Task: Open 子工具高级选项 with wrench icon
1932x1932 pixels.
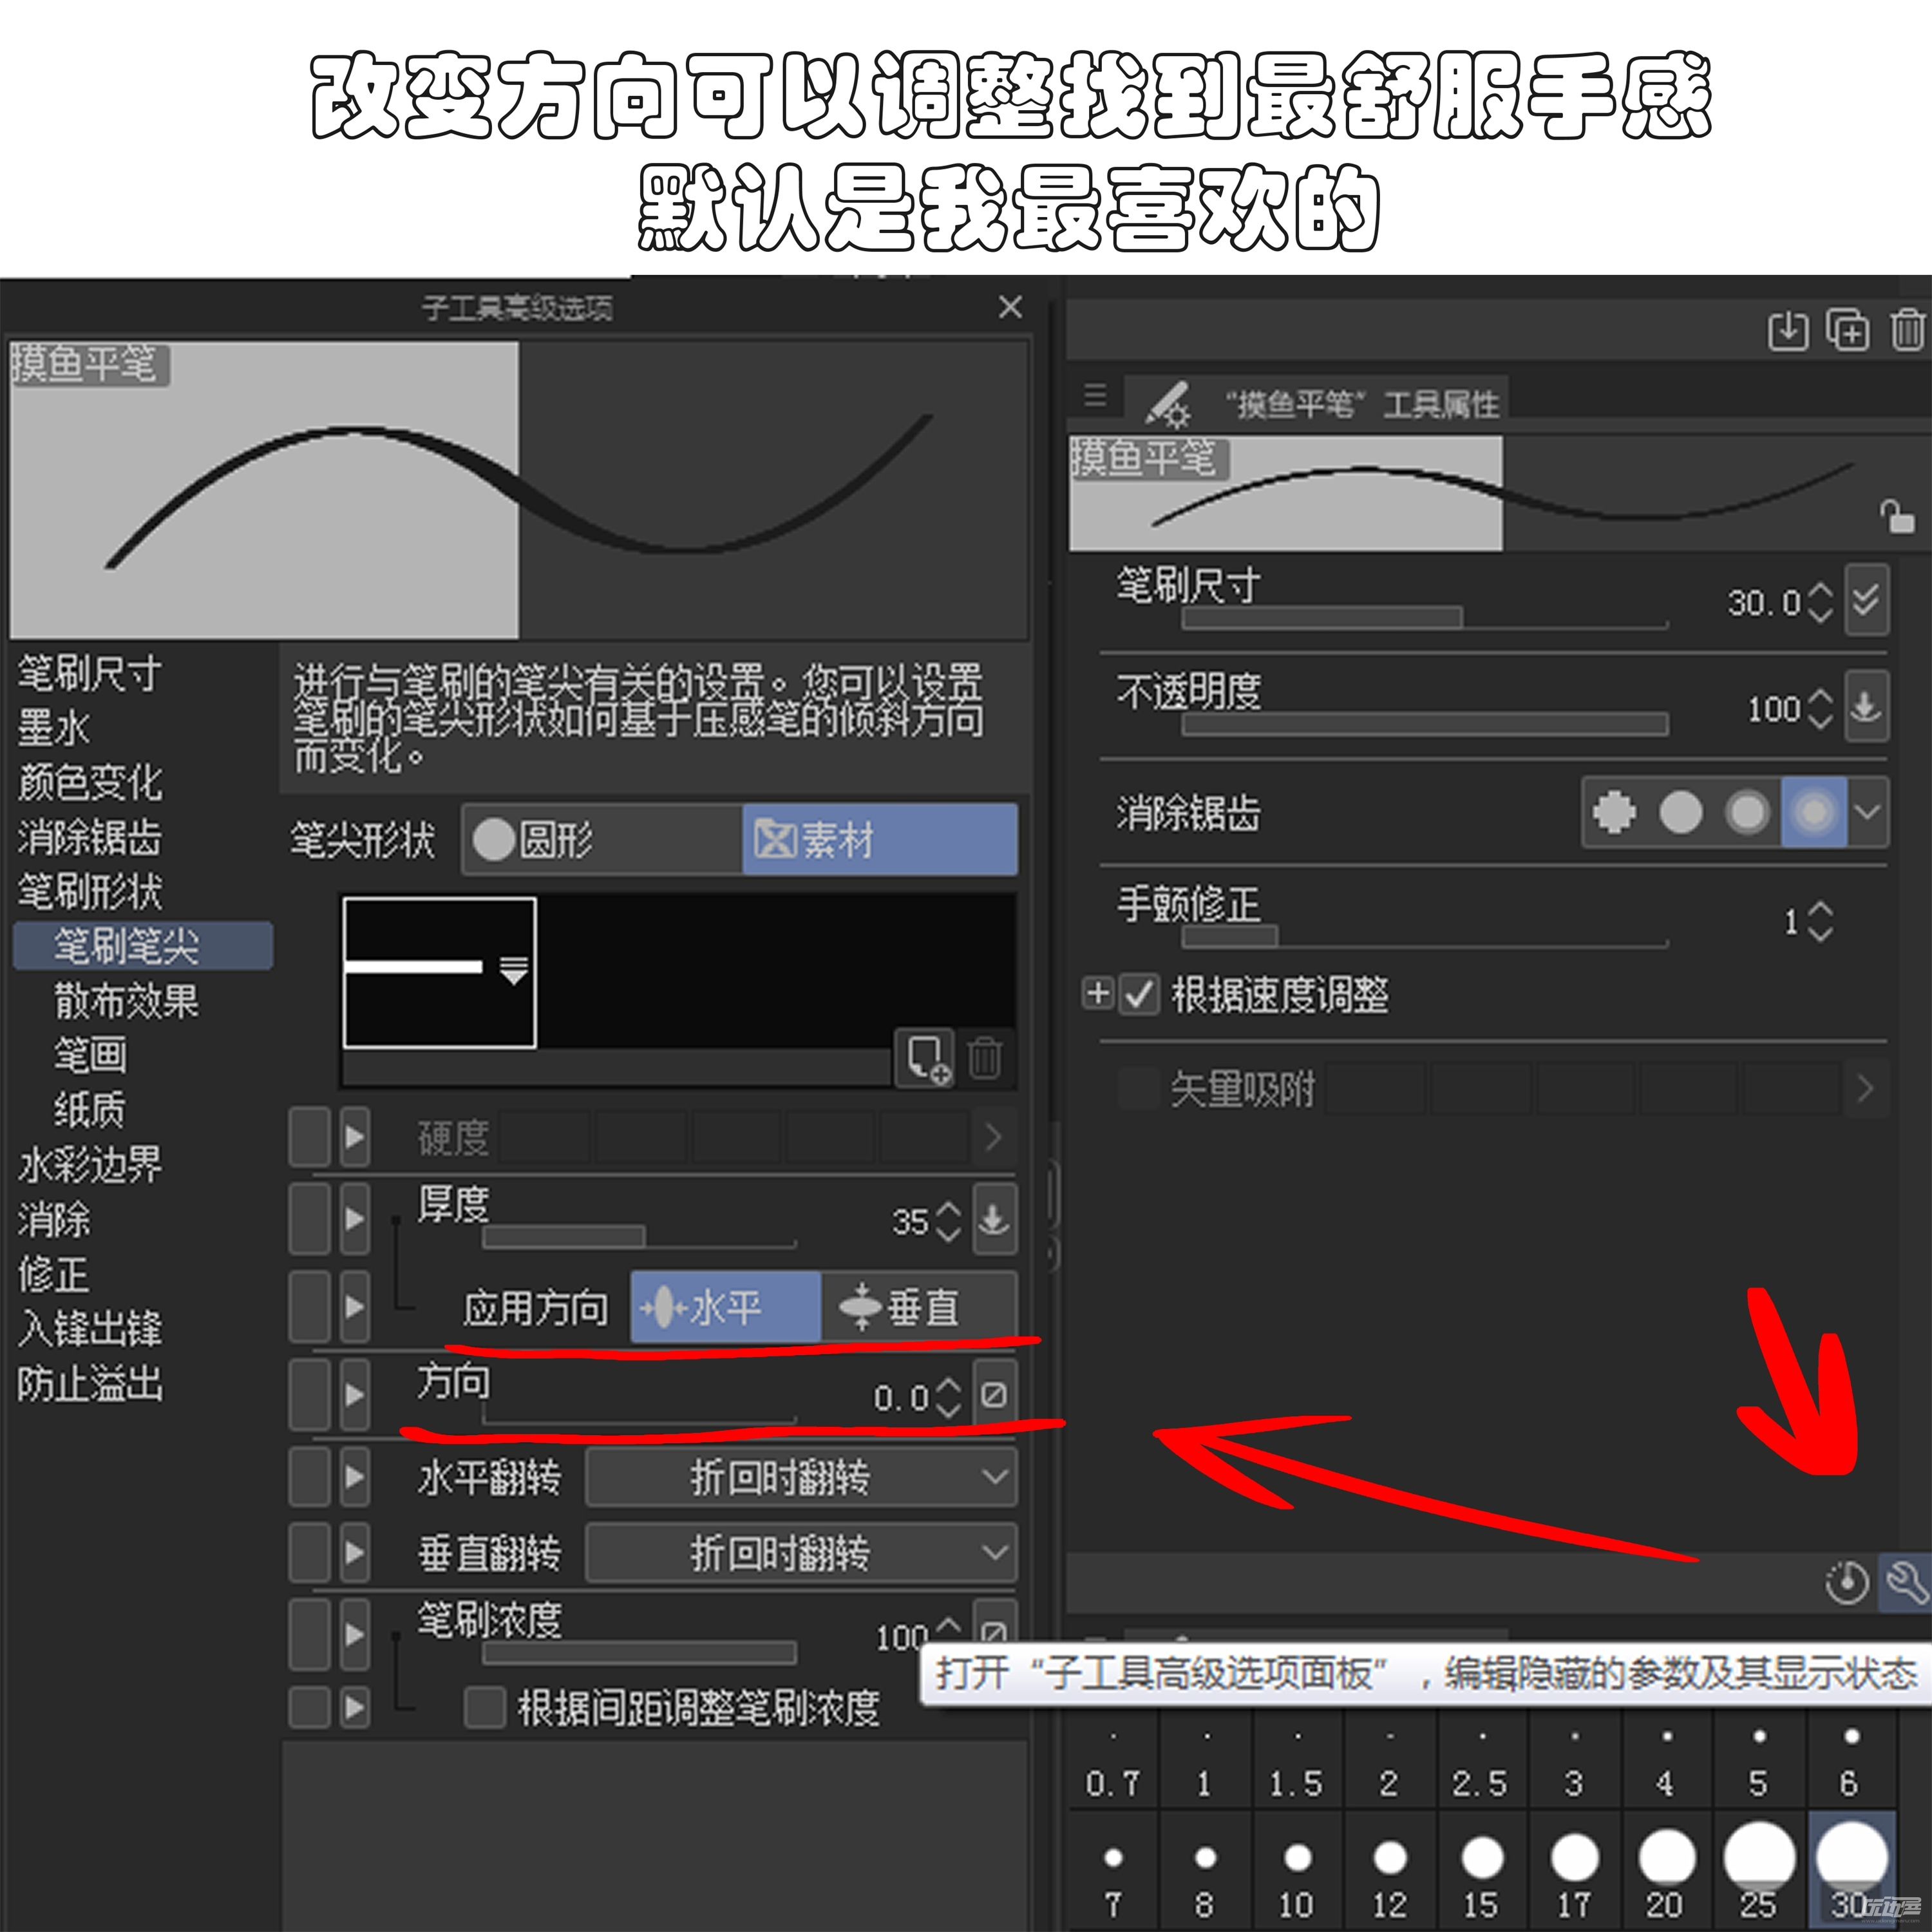Action: [x=1906, y=1583]
